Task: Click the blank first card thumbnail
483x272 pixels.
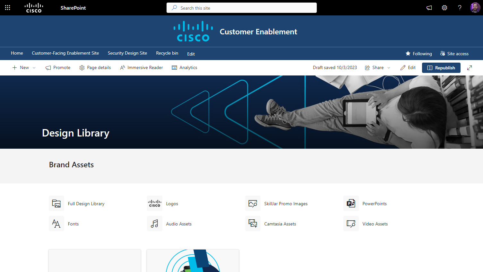Action: (x=95, y=261)
